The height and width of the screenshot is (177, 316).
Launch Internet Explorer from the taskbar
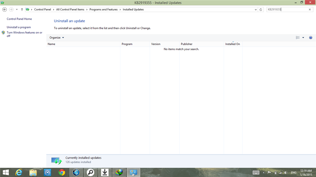(19, 172)
